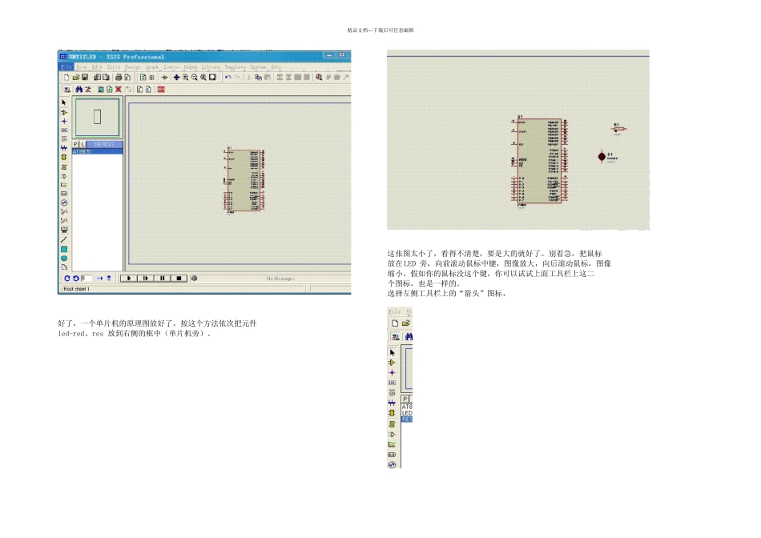Click Play simulation button
761x538 pixels.
(129, 279)
